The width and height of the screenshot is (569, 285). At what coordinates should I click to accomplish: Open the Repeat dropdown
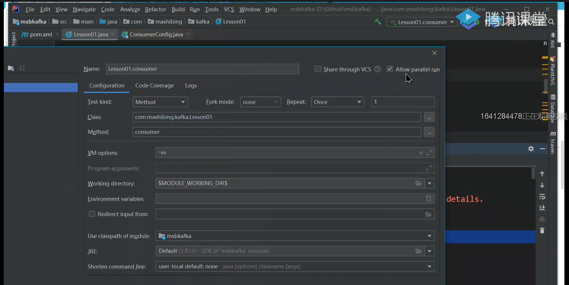pos(337,102)
